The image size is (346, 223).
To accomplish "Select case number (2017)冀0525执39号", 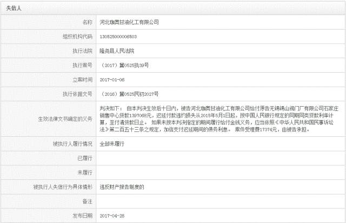I will pyautogui.click(x=123, y=65).
